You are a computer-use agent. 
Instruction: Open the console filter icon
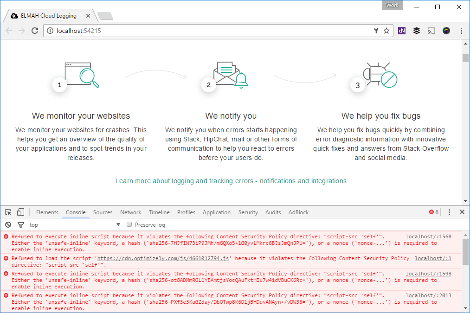20,224
